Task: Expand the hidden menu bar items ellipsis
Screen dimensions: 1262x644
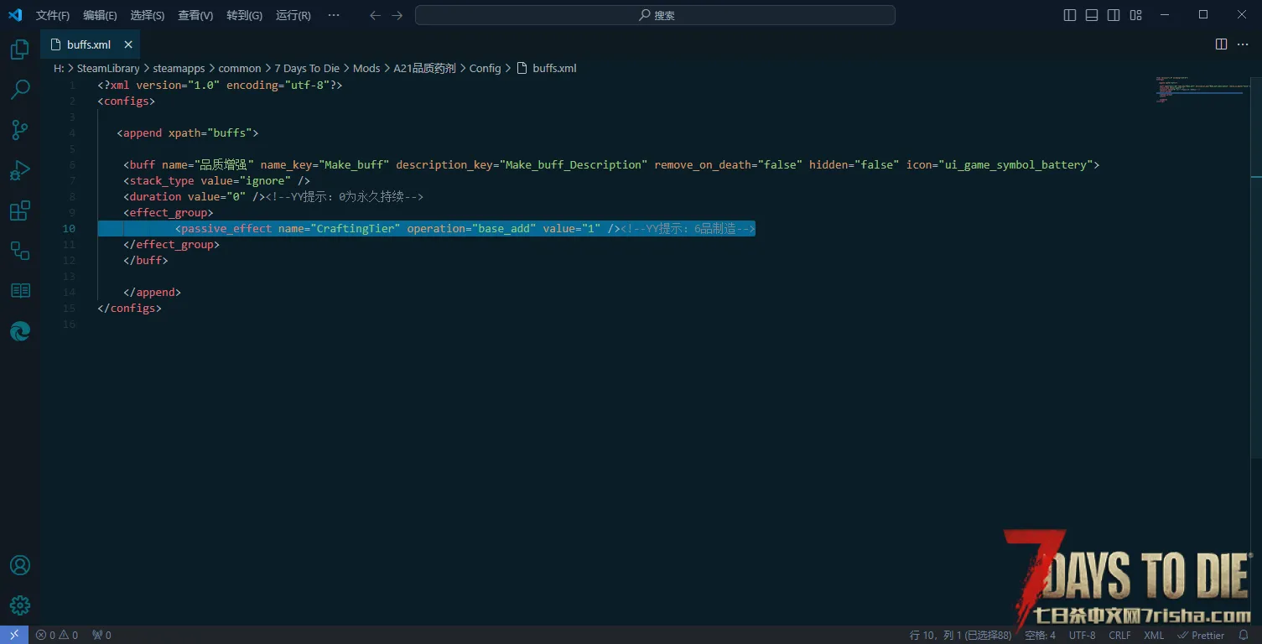Action: pos(334,15)
